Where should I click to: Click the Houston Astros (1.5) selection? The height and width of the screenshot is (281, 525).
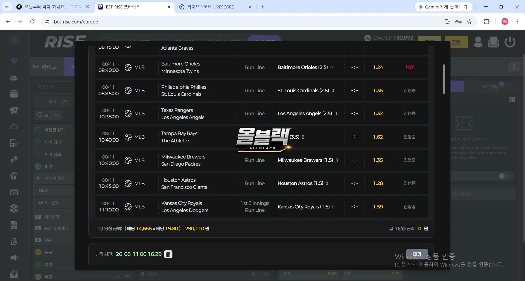(300, 183)
